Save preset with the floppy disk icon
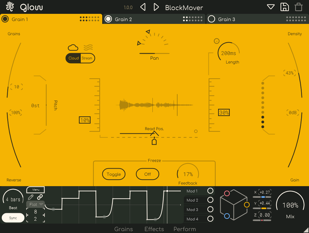 285,7
